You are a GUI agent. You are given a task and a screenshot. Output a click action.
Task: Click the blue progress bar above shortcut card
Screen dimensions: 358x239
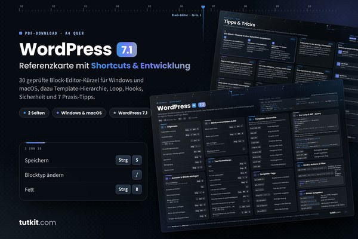[x=35, y=143]
